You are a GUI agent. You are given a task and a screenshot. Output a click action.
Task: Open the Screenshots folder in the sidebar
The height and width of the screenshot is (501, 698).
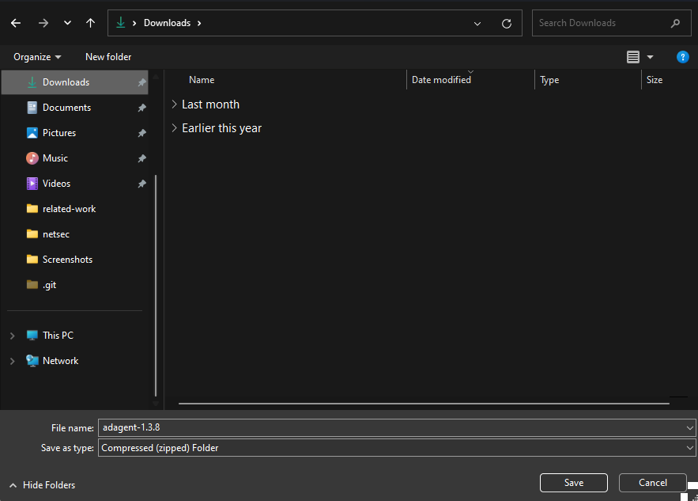[69, 259]
